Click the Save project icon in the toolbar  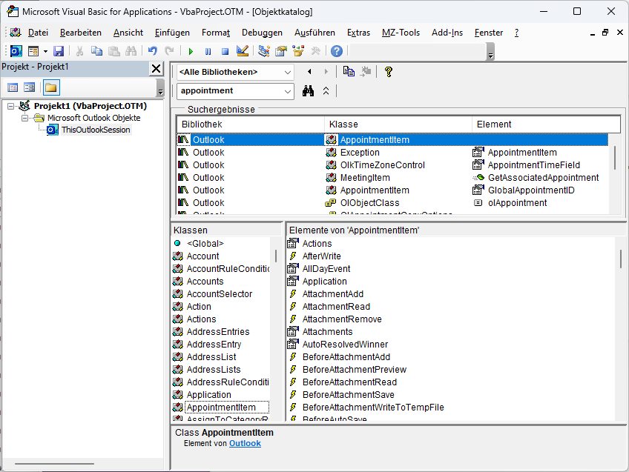[59, 51]
